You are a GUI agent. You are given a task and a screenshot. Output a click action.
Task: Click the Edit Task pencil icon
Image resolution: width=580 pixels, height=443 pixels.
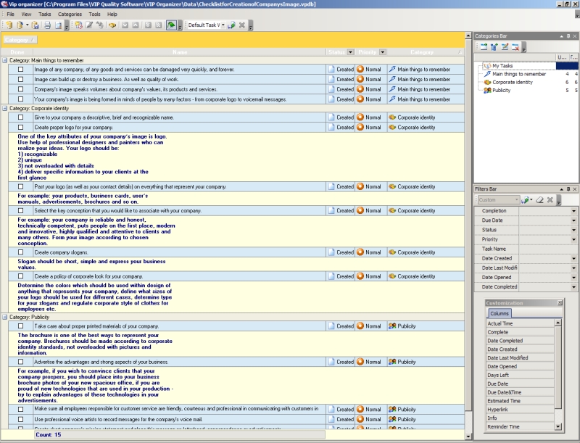point(89,25)
